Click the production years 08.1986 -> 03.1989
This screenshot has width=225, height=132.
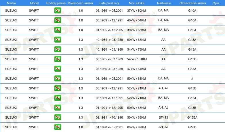(x=109, y=69)
